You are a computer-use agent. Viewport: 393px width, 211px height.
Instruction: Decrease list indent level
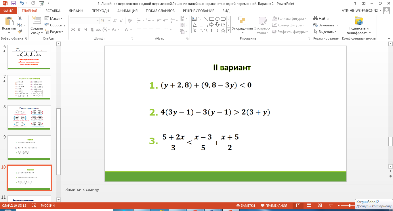click(159, 21)
